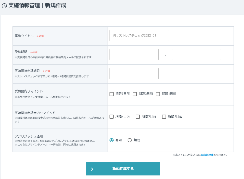Select 有効 for アプリプッシュ通知
The height and width of the screenshot is (179, 244).
112,140
